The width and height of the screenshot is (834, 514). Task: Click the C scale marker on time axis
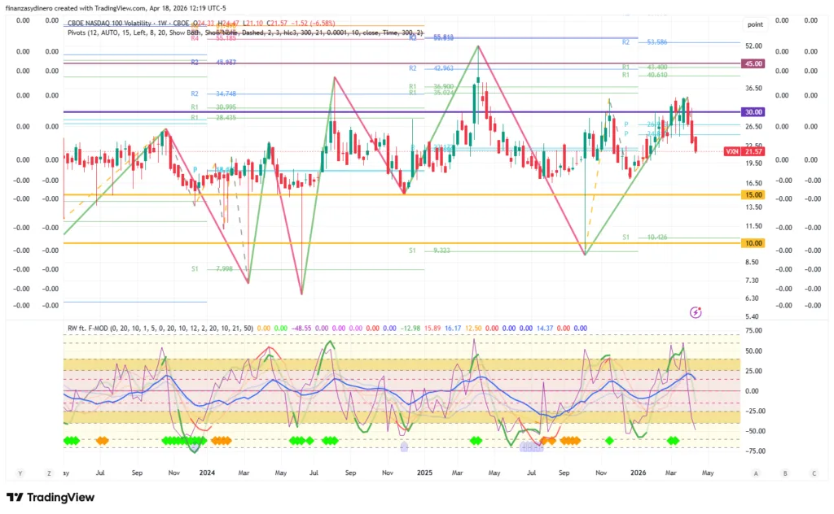coord(813,473)
